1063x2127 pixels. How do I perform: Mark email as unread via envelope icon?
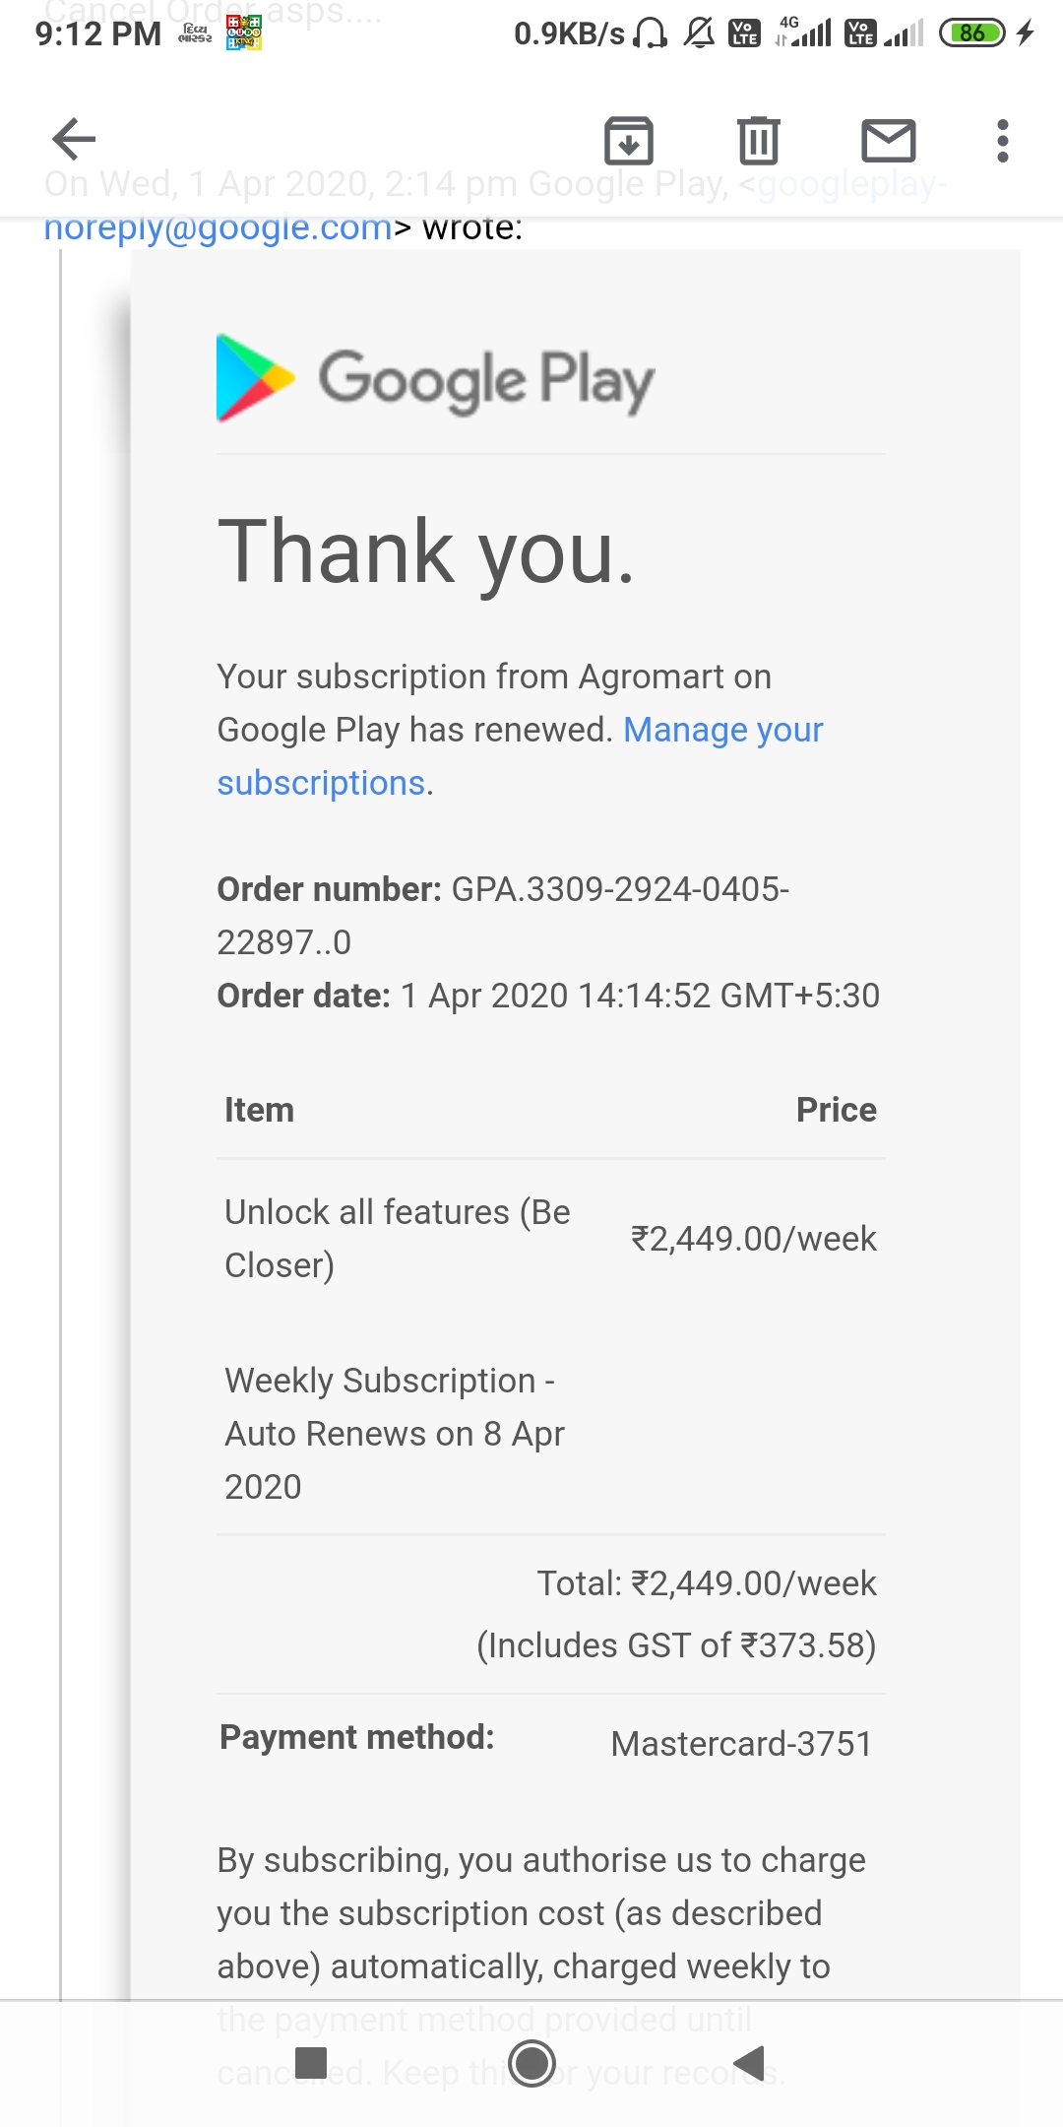click(x=889, y=140)
